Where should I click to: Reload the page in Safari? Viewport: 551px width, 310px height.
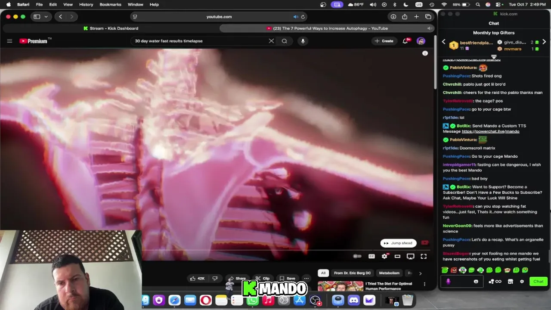click(x=303, y=17)
